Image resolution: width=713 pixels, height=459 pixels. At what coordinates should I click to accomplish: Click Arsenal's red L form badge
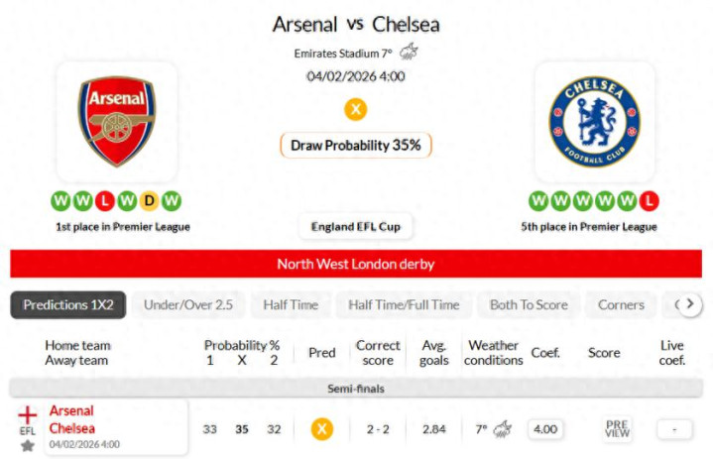105,201
